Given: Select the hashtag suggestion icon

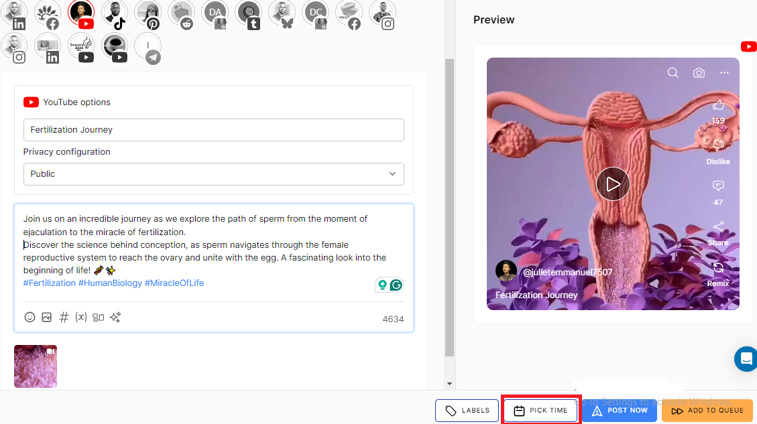Looking at the screenshot, I should click(x=64, y=317).
